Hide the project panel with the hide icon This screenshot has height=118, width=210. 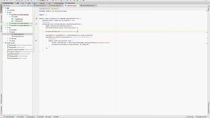click(31, 6)
